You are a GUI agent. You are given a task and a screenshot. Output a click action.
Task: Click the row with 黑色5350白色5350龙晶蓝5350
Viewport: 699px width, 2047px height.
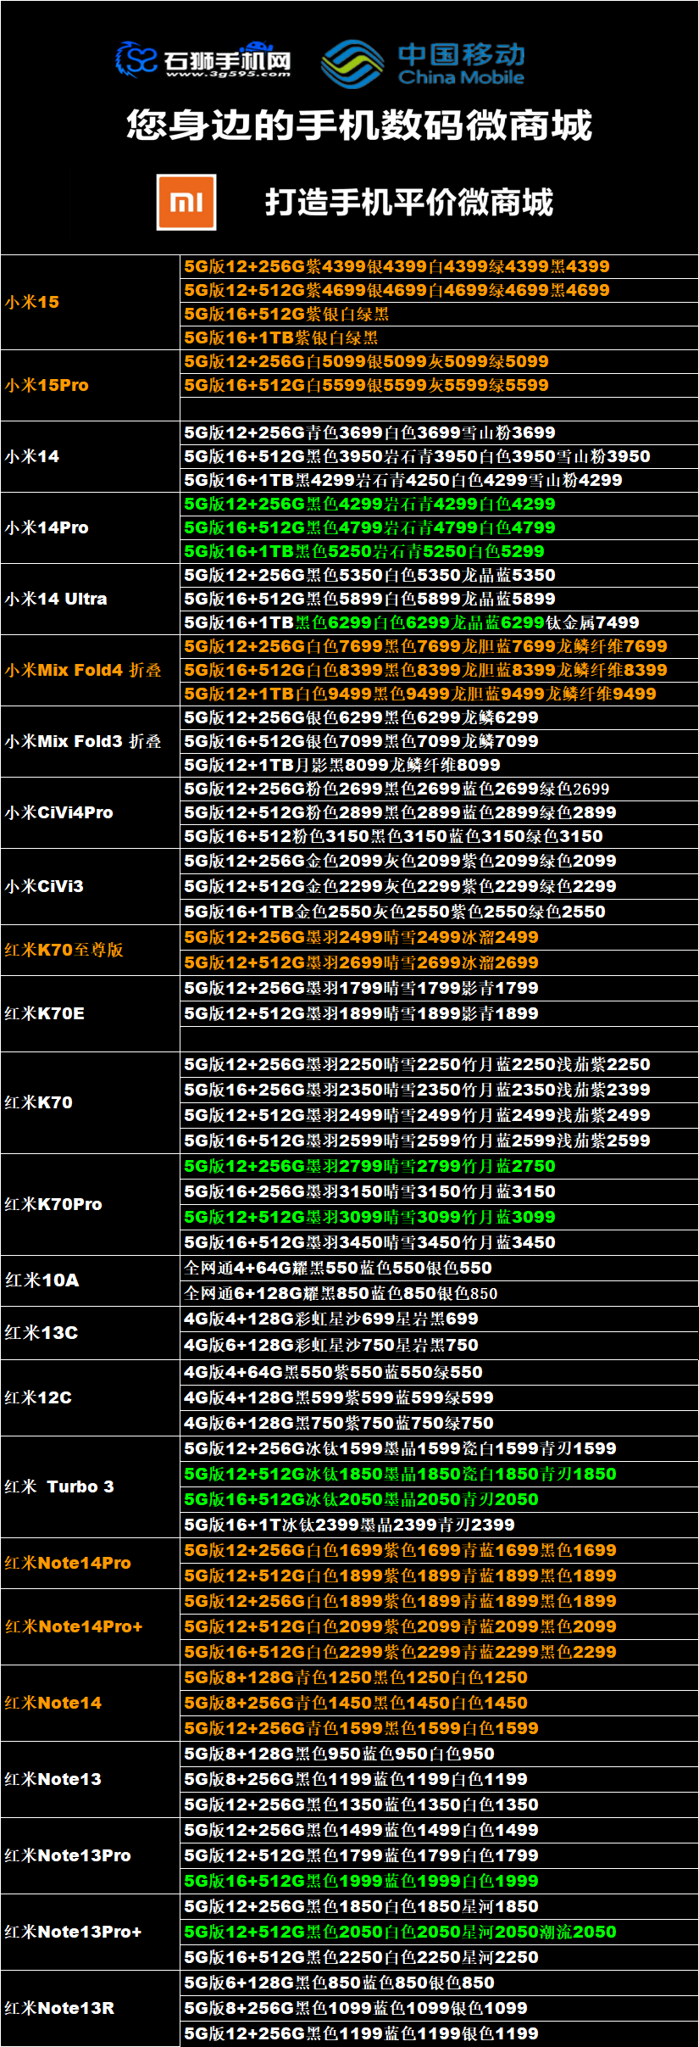[439, 575]
